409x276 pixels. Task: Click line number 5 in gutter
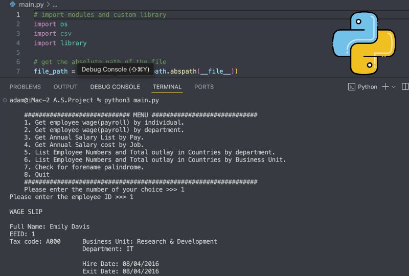[x=18, y=53]
